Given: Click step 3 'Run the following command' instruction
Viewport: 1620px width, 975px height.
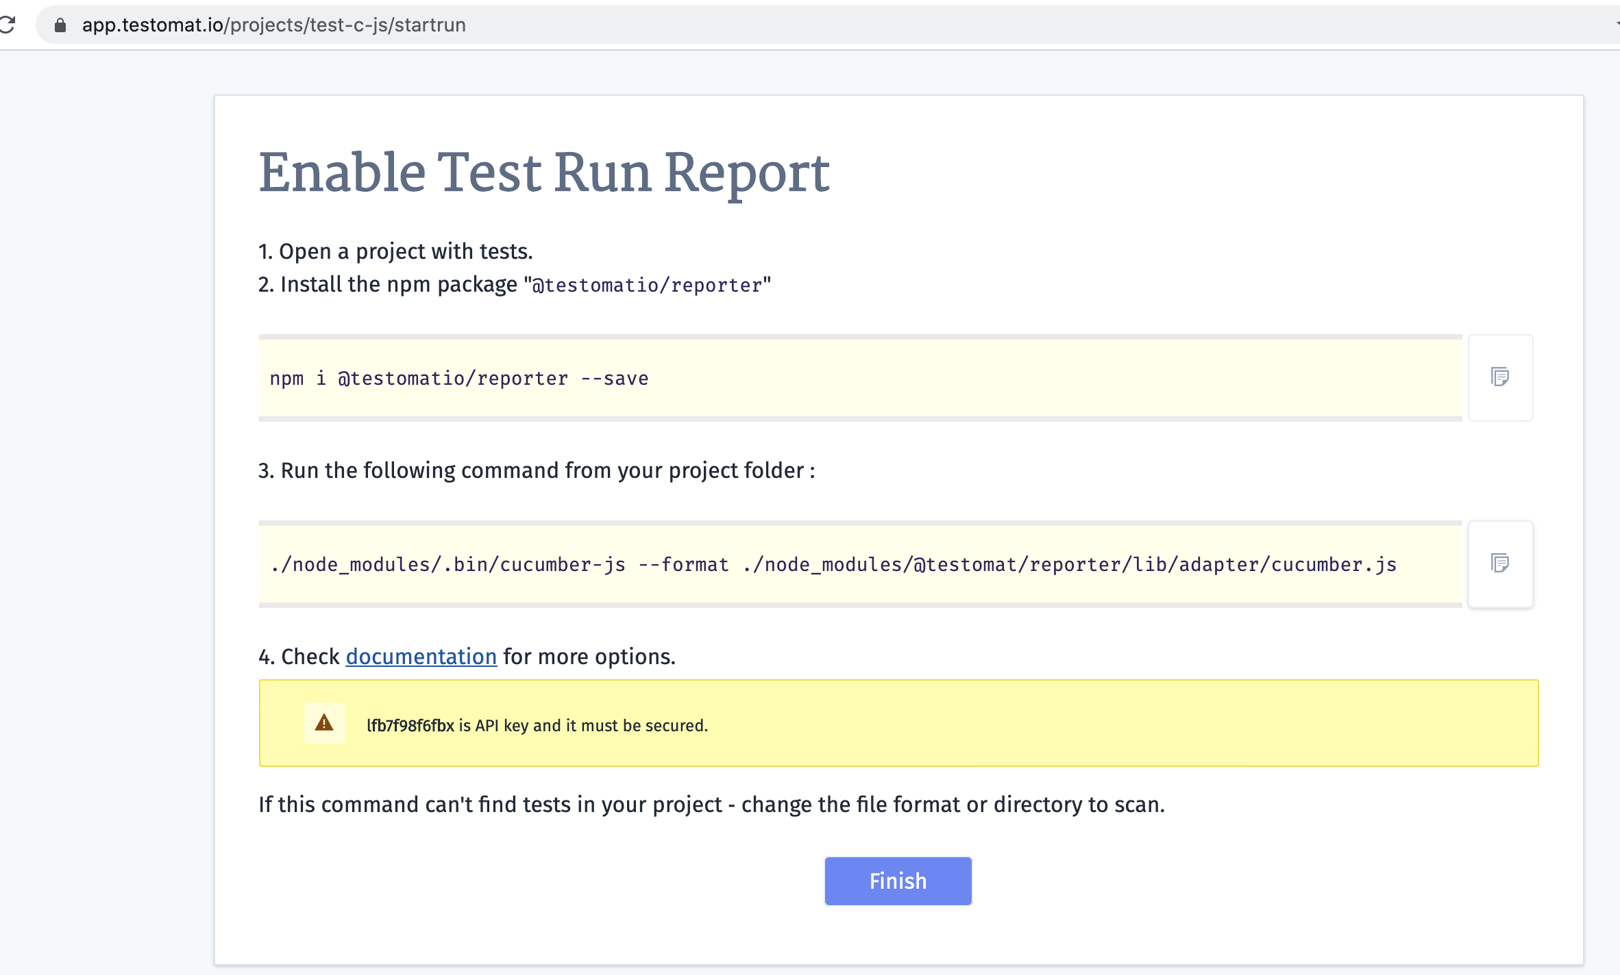Looking at the screenshot, I should (535, 470).
